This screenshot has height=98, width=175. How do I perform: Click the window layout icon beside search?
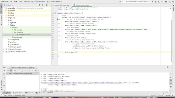pos(170,2)
